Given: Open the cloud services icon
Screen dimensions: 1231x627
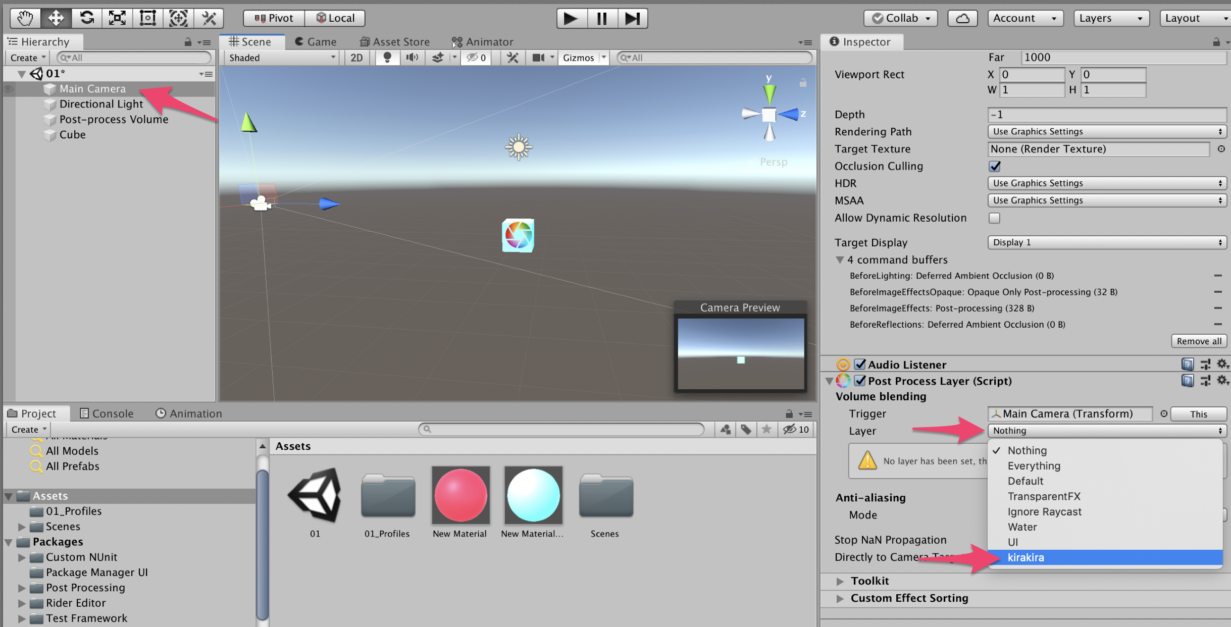Looking at the screenshot, I should pos(962,18).
